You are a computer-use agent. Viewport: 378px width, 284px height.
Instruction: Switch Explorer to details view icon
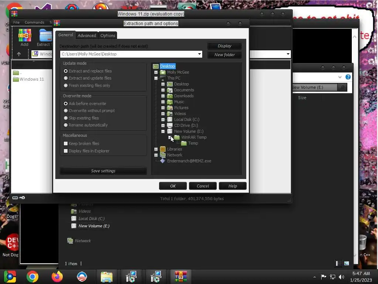[339, 263]
